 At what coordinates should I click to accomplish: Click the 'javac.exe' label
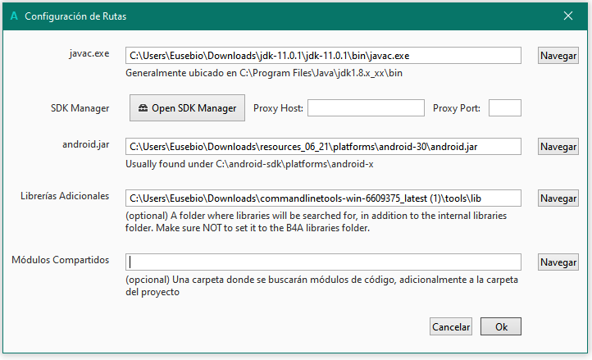tap(89, 53)
